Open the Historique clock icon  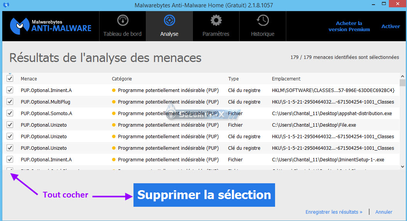point(263,20)
